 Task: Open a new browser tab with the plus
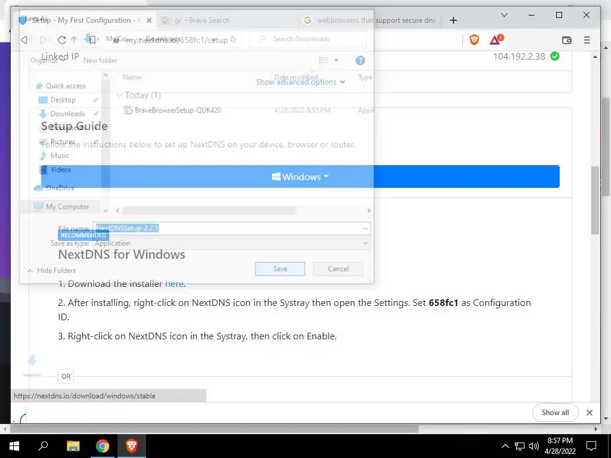click(453, 20)
